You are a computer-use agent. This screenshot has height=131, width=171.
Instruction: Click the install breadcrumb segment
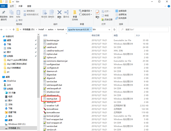coord(41,29)
